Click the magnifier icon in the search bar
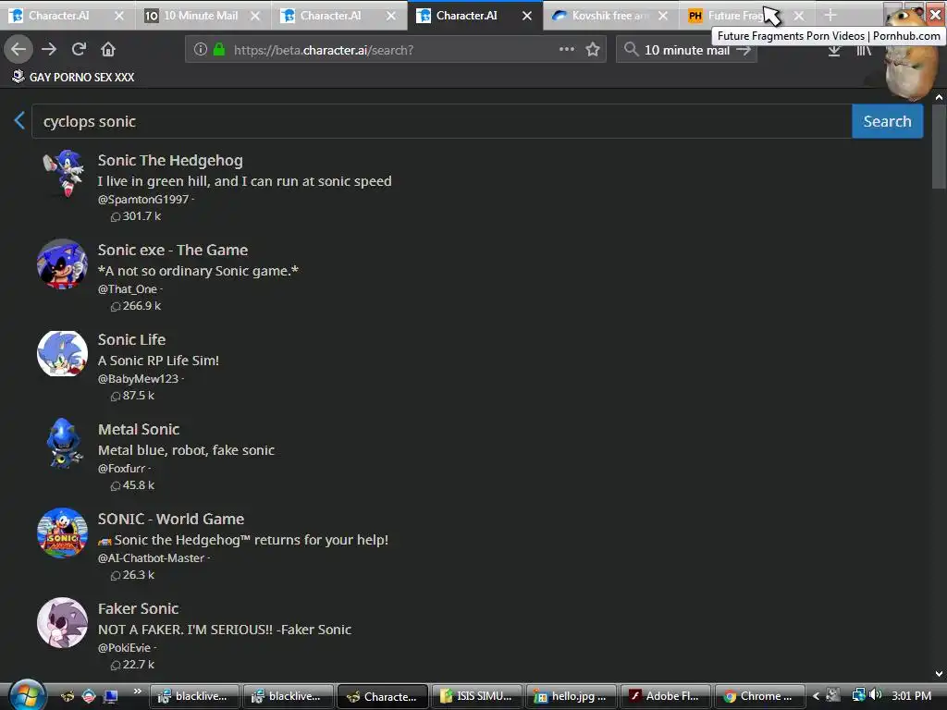This screenshot has height=710, width=947. pyautogui.click(x=631, y=50)
